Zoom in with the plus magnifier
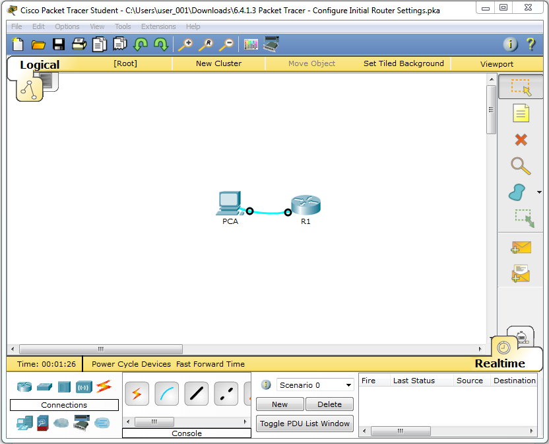This screenshot has height=444, width=549. [x=185, y=44]
